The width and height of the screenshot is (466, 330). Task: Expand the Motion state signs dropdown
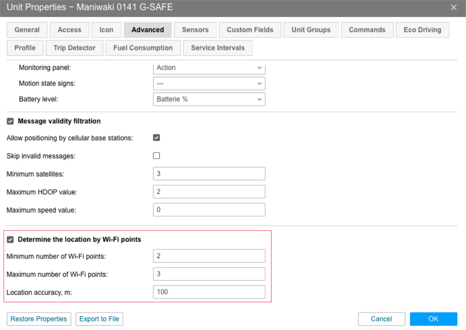209,84
